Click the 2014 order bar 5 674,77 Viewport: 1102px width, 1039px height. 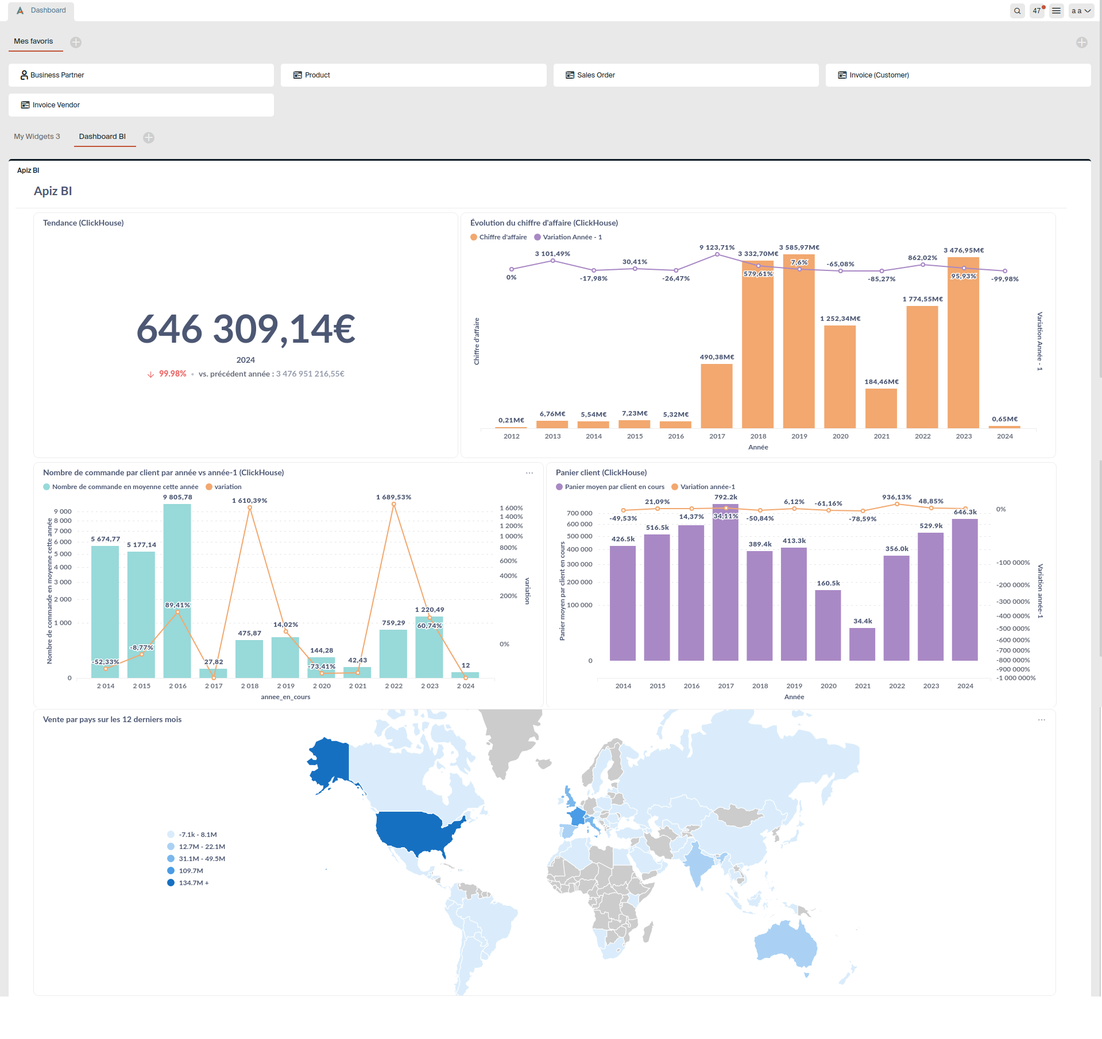[106, 612]
